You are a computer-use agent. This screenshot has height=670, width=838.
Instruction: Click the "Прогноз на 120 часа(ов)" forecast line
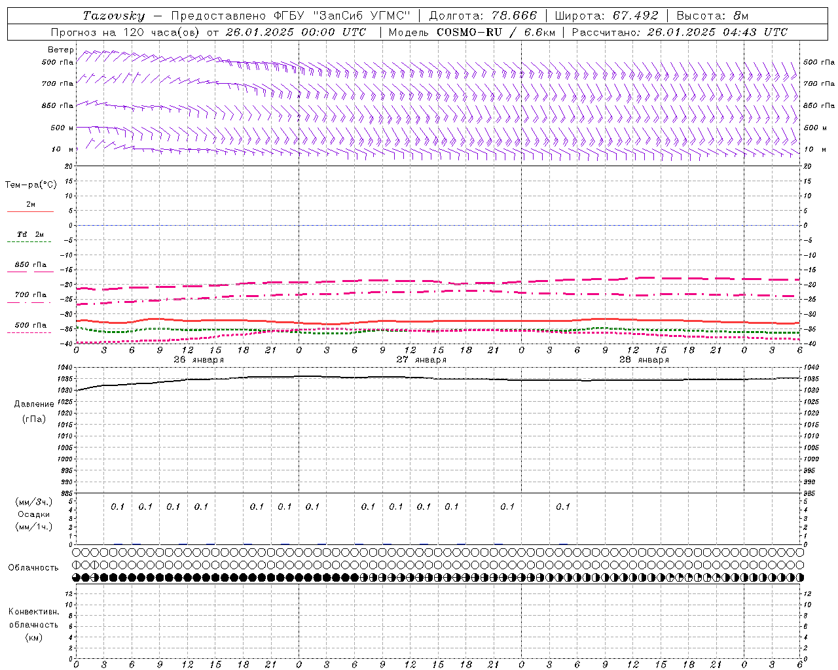pos(209,32)
